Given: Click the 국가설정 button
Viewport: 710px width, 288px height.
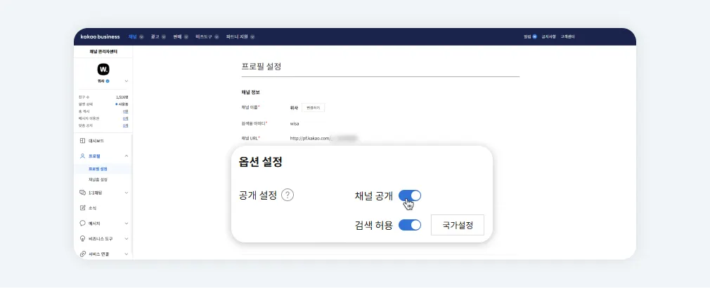Looking at the screenshot, I should tap(458, 225).
